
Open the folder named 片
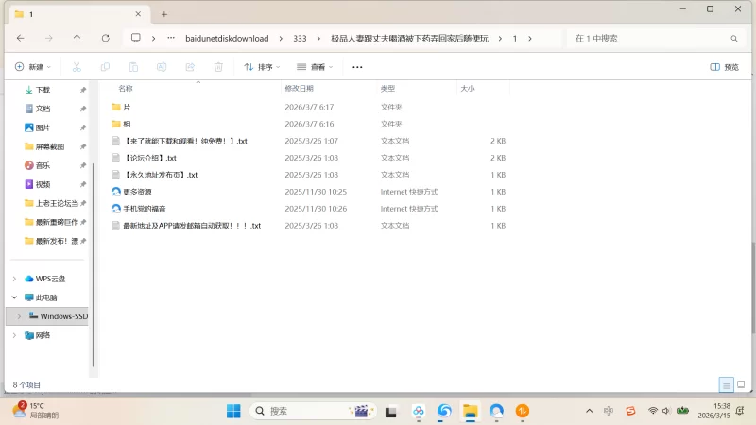coord(127,108)
